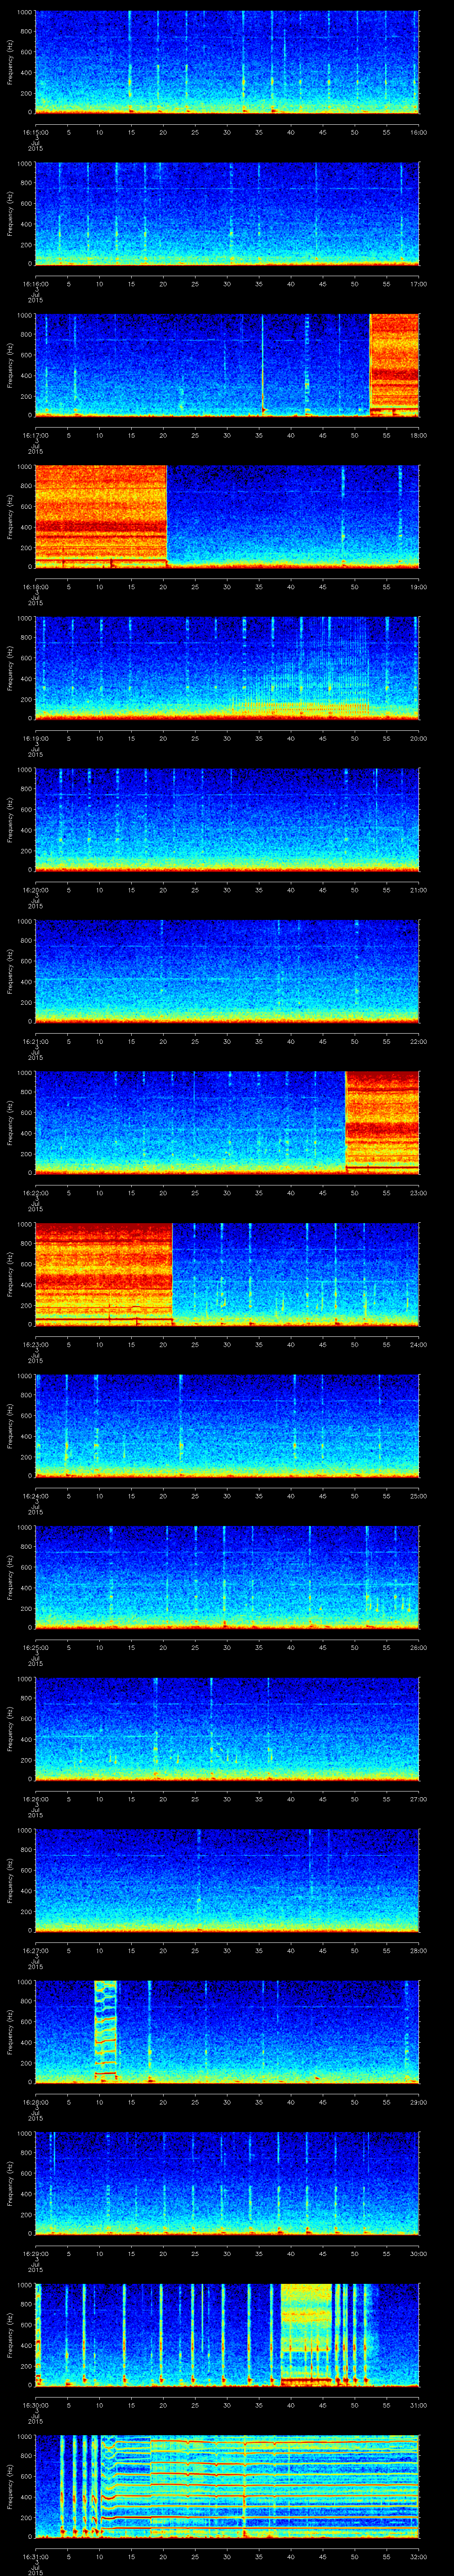Select the striped harmonic burst in the 16:28:00 spectrogram

[106, 2032]
